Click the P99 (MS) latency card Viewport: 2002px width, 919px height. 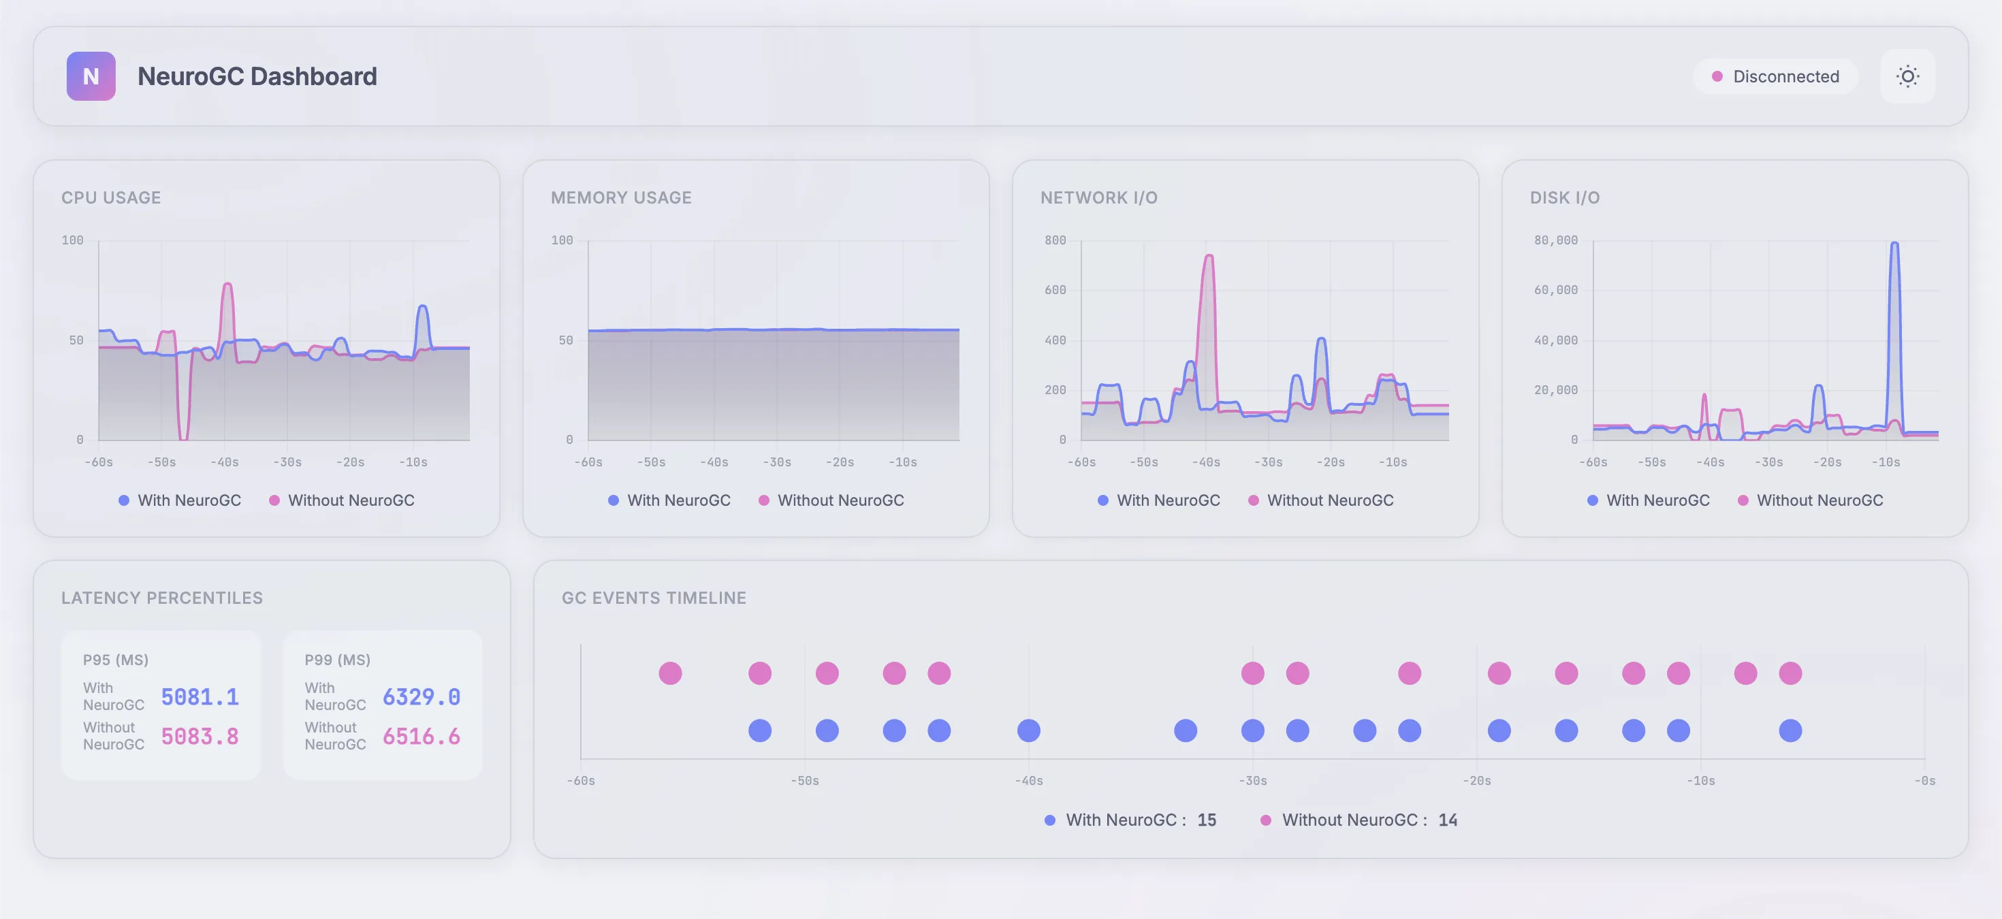383,705
